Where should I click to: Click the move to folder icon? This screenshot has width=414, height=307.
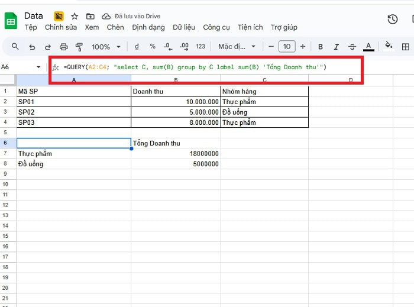point(90,16)
